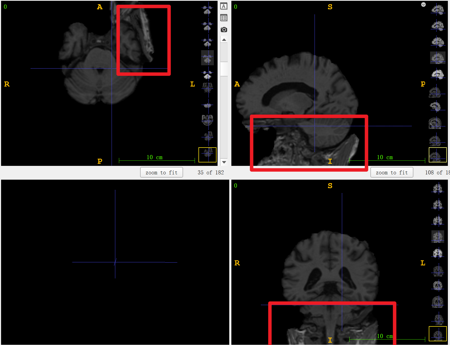The width and height of the screenshot is (450, 345).
Task: Select the gray-highlighted thumbnail in axial view
Action: pyautogui.click(x=207, y=58)
